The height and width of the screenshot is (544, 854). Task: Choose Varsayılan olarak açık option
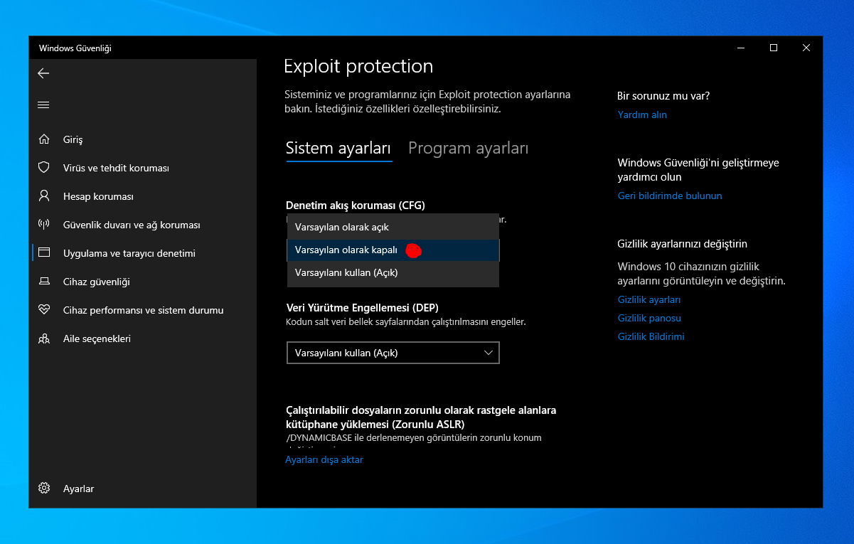(393, 228)
